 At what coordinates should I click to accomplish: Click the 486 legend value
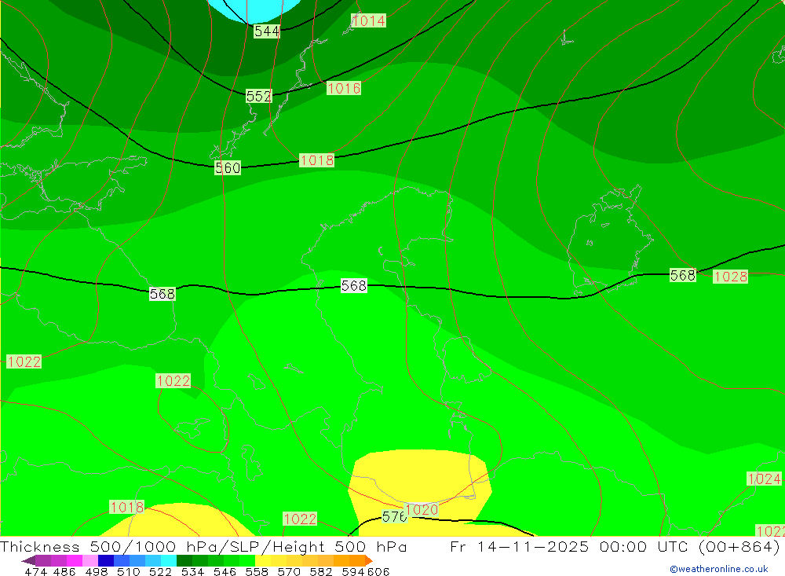tap(64, 571)
